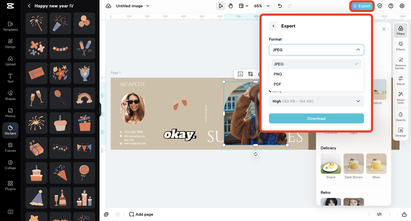The image size is (411, 221).
Task: Select the rainbow sticker
Action: point(84,98)
